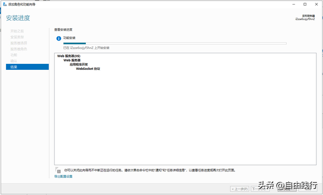The height and width of the screenshot is (195, 323).
Task: Click the blue information icon beside 功能安装
Action: [59, 38]
